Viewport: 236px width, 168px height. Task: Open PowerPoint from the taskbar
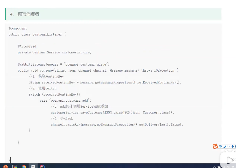5,167
